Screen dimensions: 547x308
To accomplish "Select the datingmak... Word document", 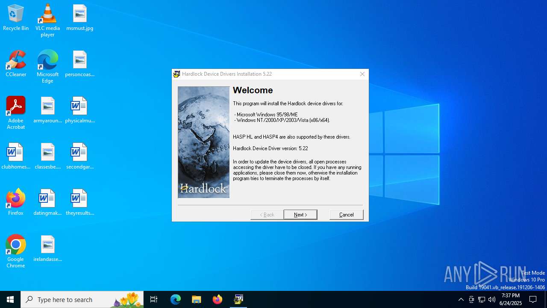I will click(47, 203).
